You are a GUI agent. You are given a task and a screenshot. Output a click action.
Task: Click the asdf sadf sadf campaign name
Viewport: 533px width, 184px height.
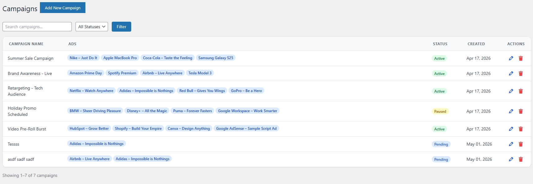tap(21, 159)
